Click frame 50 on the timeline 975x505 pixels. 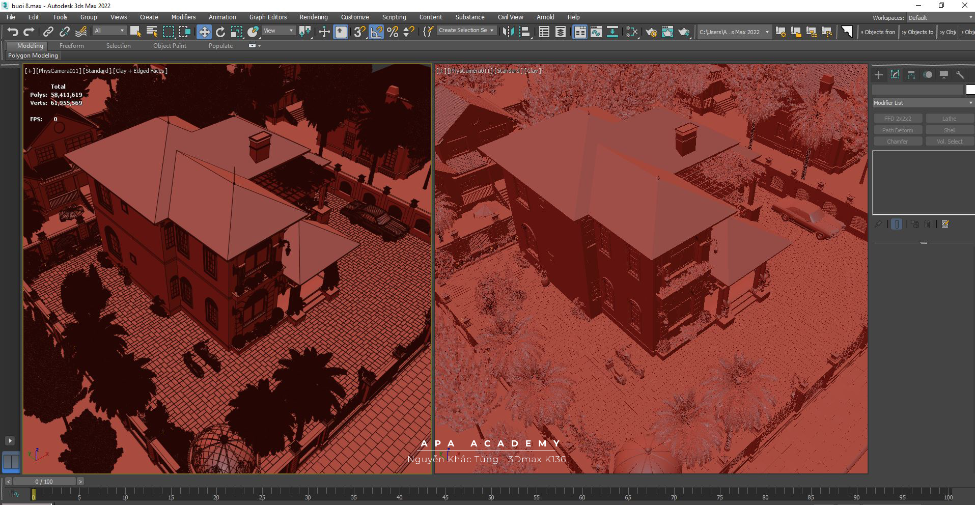491,494
